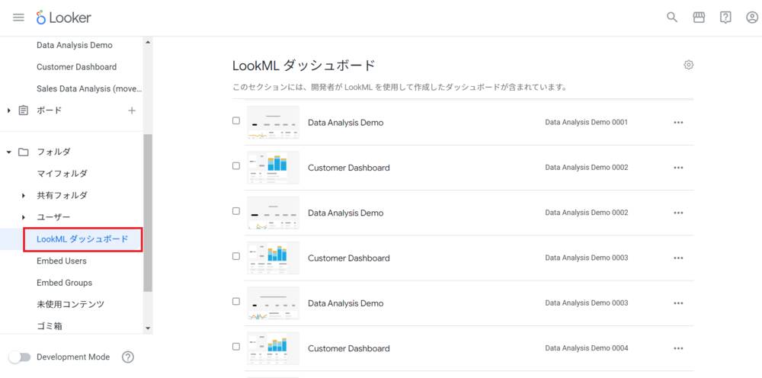
Task: Check the first Data Analysis Demo checkbox
Action: coord(236,120)
